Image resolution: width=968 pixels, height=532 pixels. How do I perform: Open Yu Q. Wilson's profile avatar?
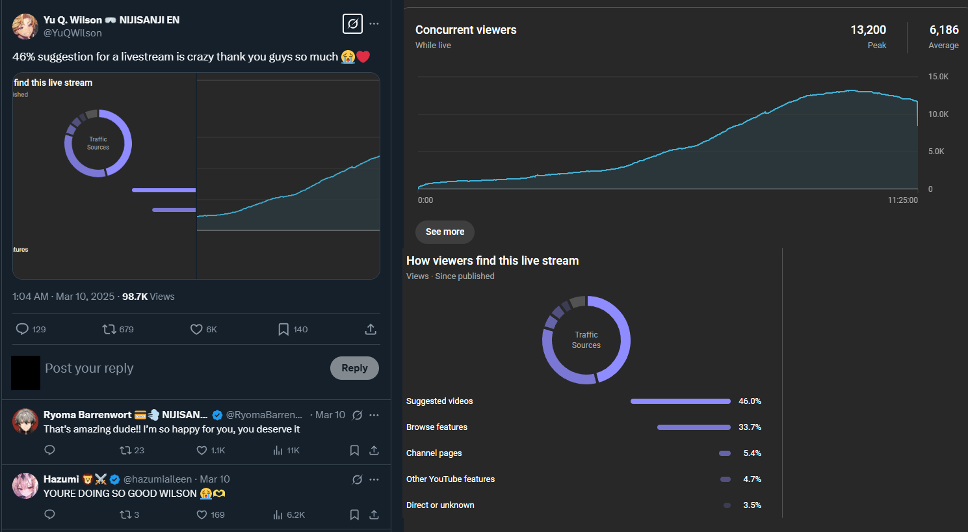pos(25,26)
